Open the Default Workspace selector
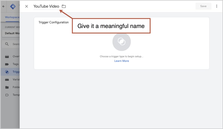Screen dimensions: 223x129 [11, 33]
